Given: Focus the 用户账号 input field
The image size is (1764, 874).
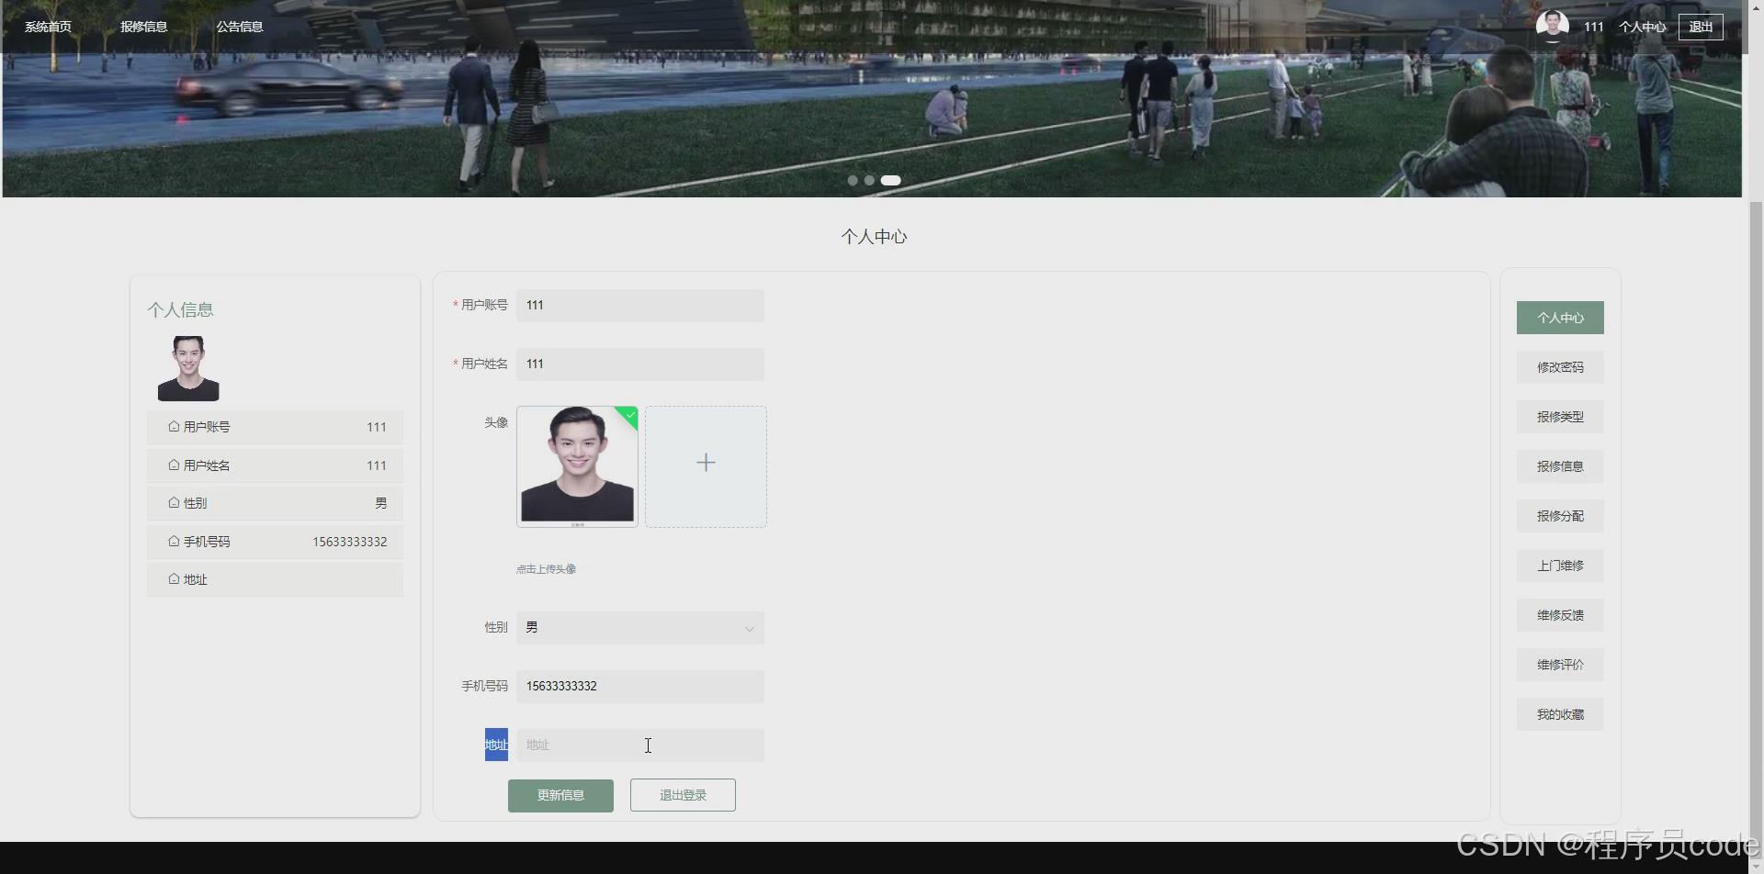Looking at the screenshot, I should point(639,306).
